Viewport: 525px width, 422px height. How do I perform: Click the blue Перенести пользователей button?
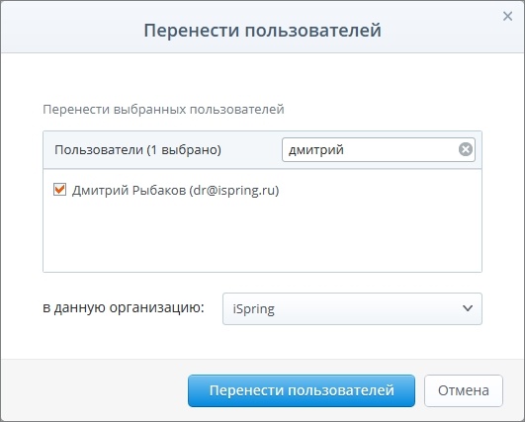coord(302,390)
